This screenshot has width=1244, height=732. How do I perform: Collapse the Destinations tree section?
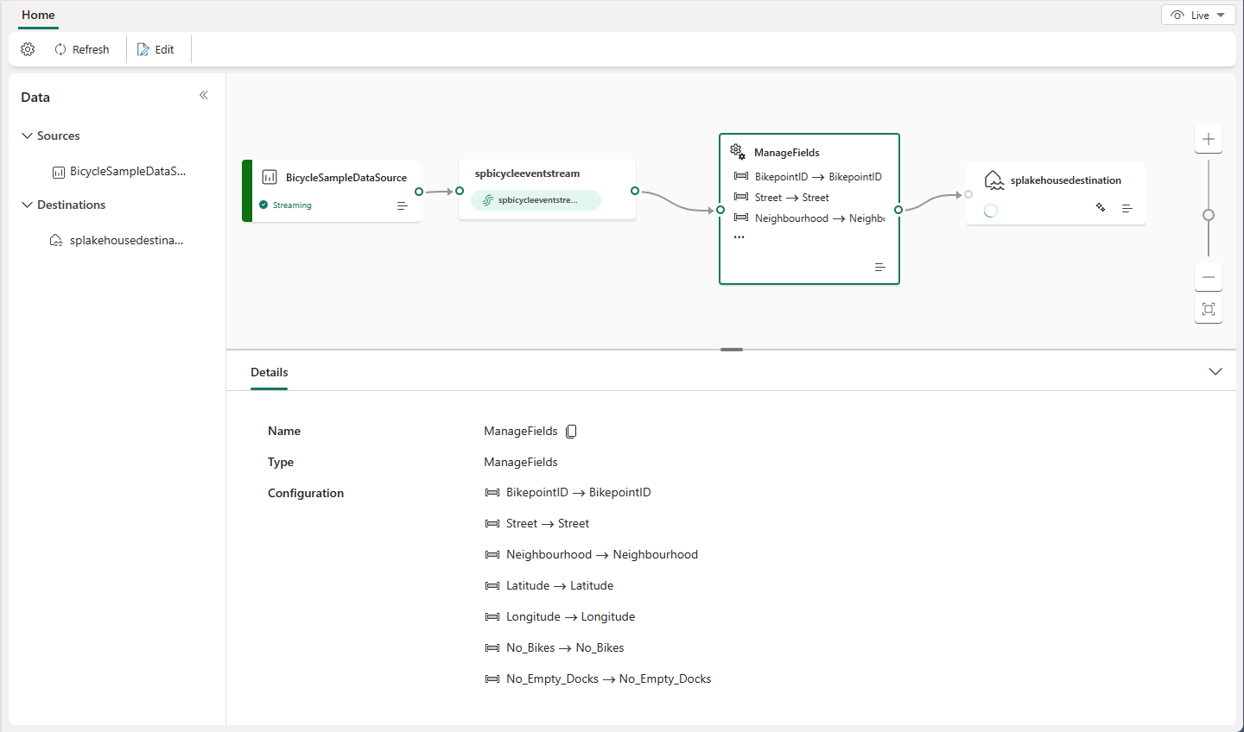(28, 205)
